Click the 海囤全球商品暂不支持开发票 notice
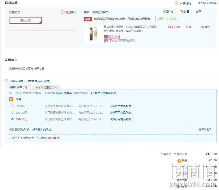The image size is (219, 190). tap(27, 69)
